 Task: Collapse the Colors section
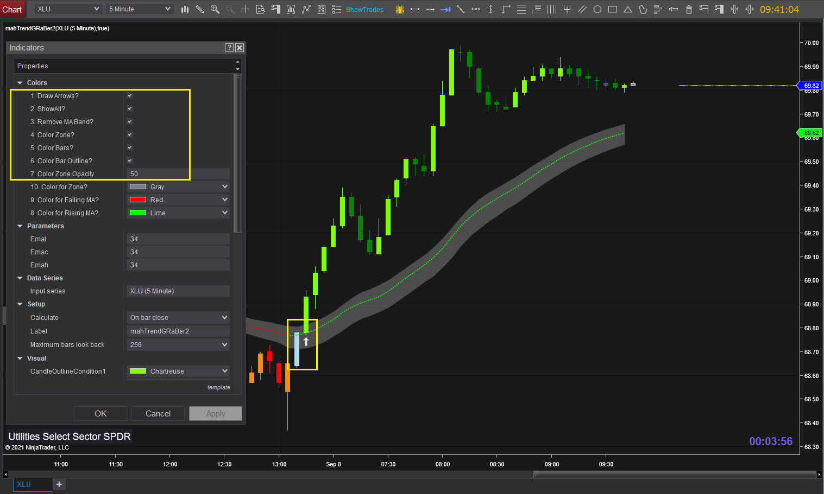20,83
